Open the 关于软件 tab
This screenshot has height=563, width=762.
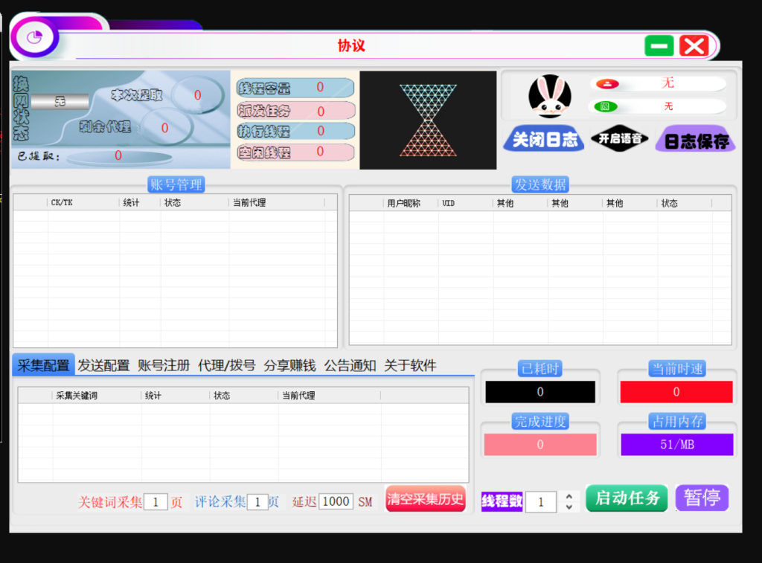pos(409,365)
